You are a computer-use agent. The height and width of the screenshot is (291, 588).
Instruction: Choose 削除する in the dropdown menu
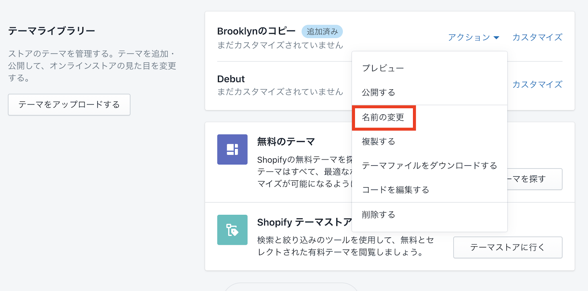click(379, 215)
